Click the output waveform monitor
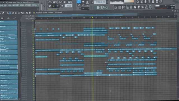 click(117, 2)
